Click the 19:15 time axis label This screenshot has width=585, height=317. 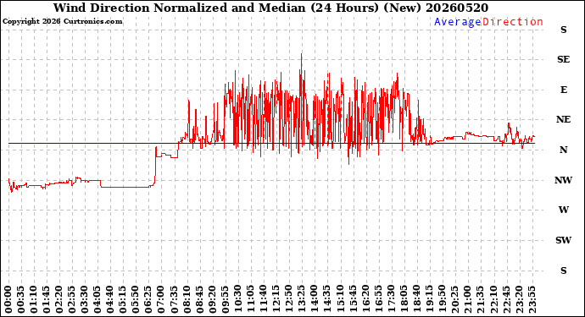(430, 299)
